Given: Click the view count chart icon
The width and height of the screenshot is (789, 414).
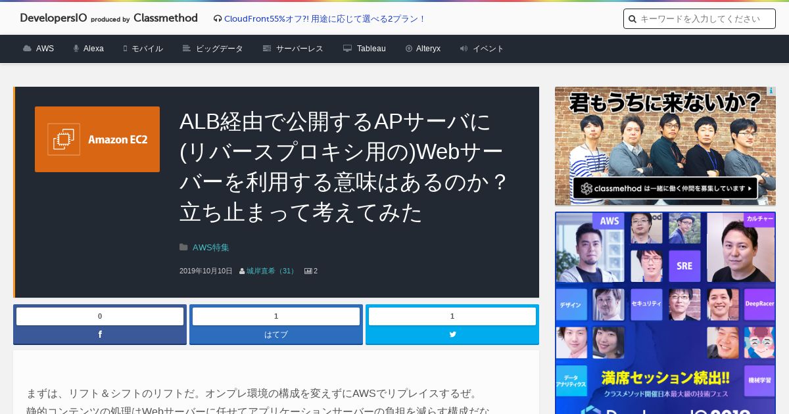Looking at the screenshot, I should pyautogui.click(x=308, y=271).
